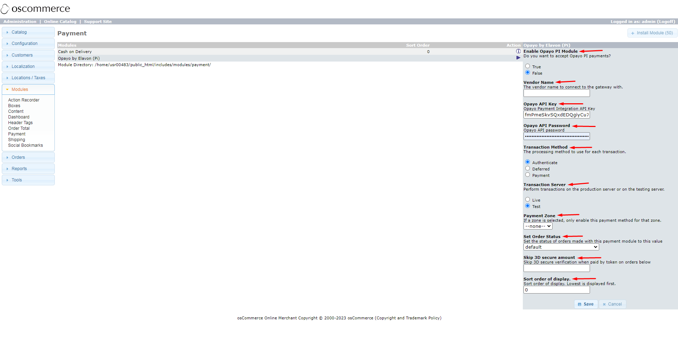
Task: Go to Administration link in top bar
Action: pyautogui.click(x=20, y=22)
